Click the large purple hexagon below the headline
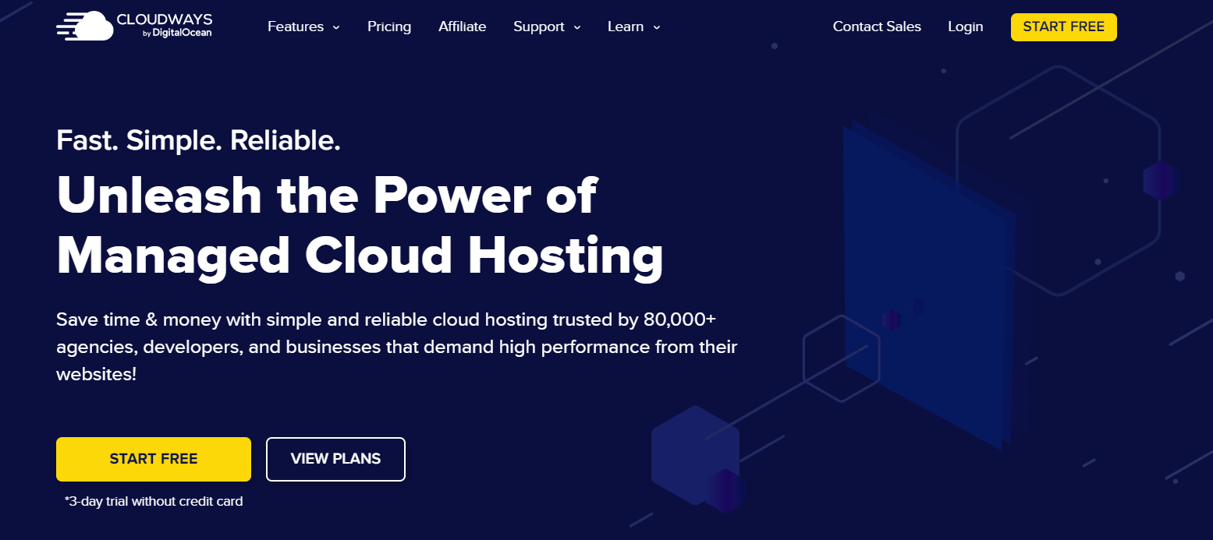Viewport: 1213px width, 540px height. tap(694, 456)
